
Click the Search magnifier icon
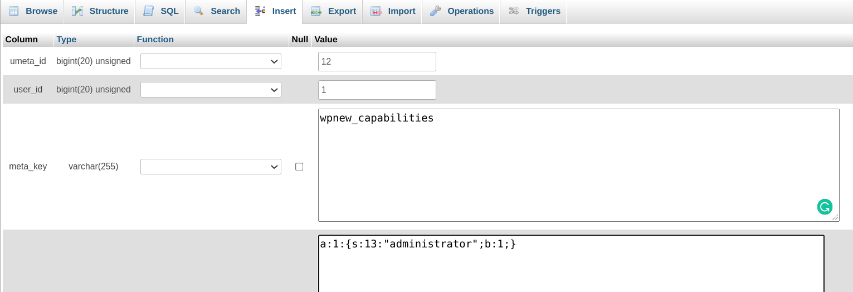pyautogui.click(x=198, y=11)
